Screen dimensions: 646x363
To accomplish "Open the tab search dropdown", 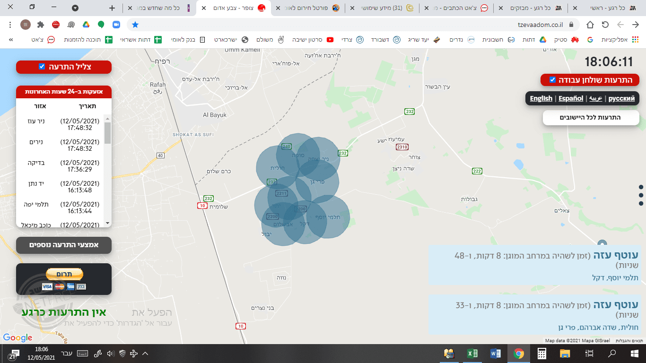I will pyautogui.click(x=75, y=8).
